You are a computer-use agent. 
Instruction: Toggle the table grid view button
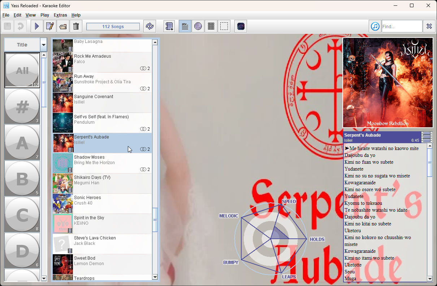(211, 26)
